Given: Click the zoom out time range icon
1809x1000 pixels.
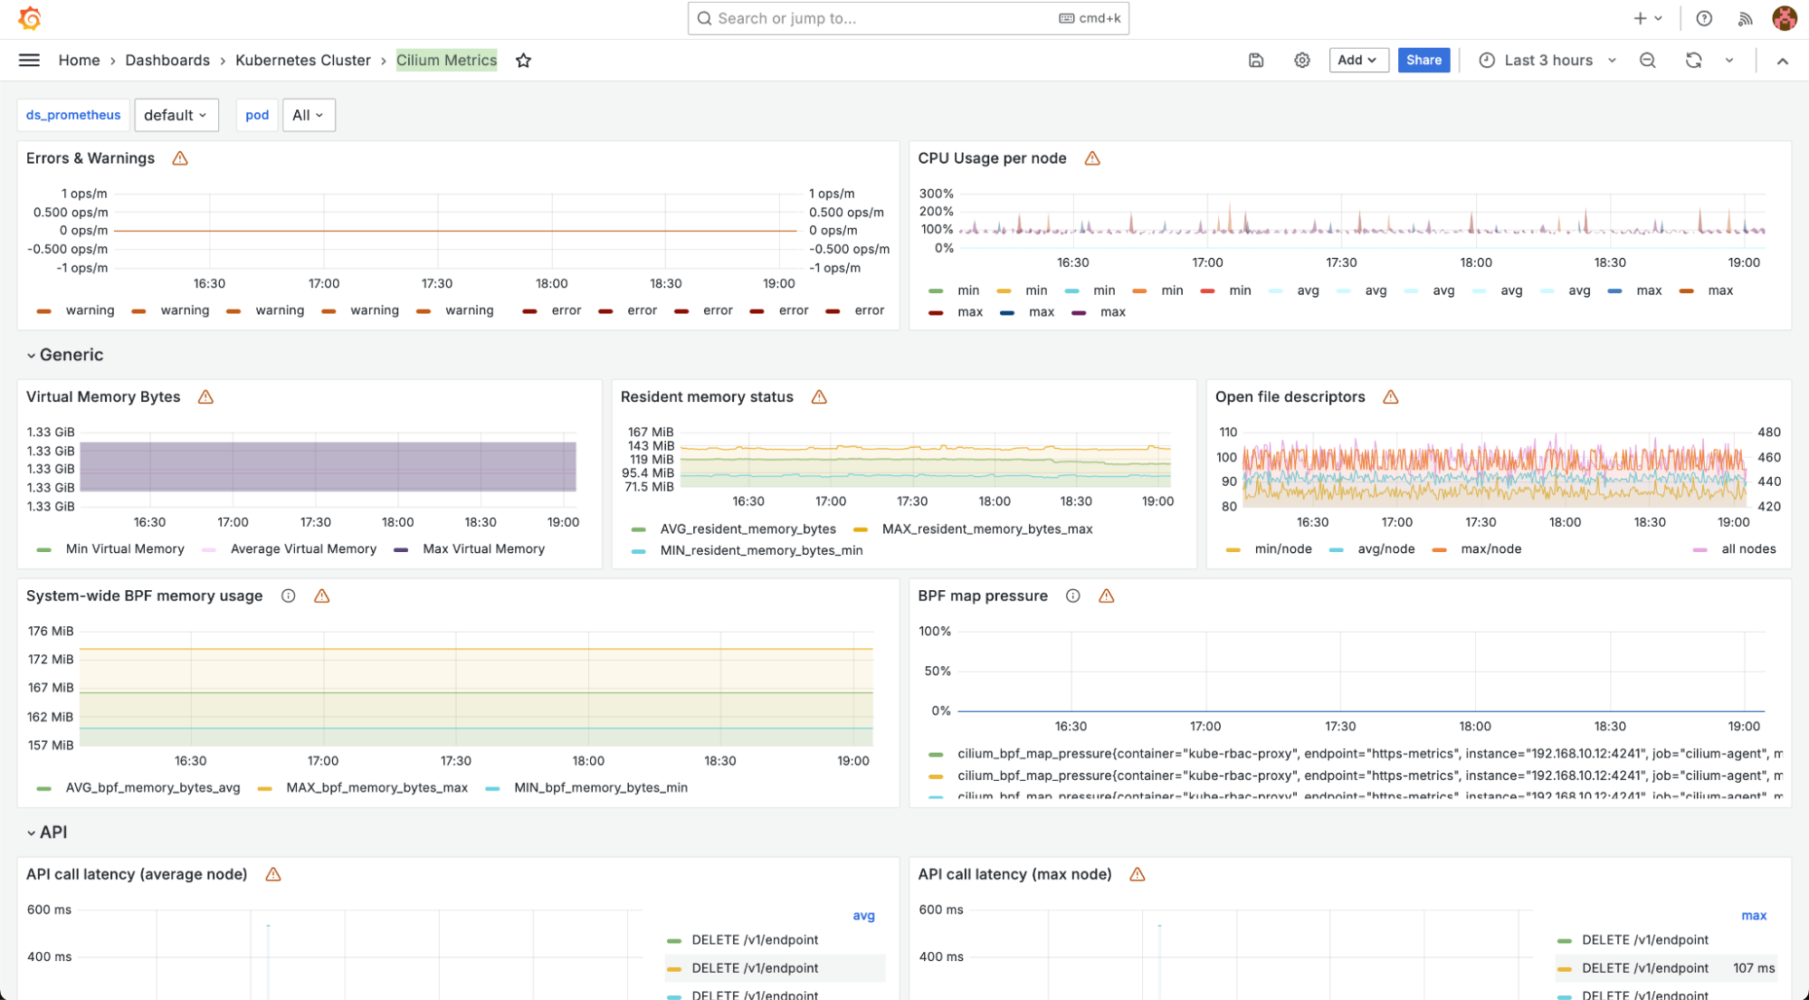Looking at the screenshot, I should pyautogui.click(x=1647, y=61).
